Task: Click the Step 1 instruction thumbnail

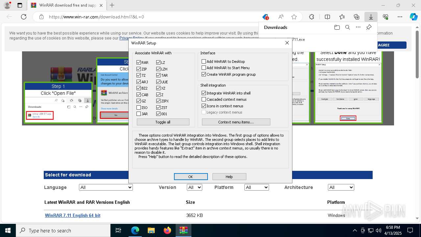Action: click(58, 103)
